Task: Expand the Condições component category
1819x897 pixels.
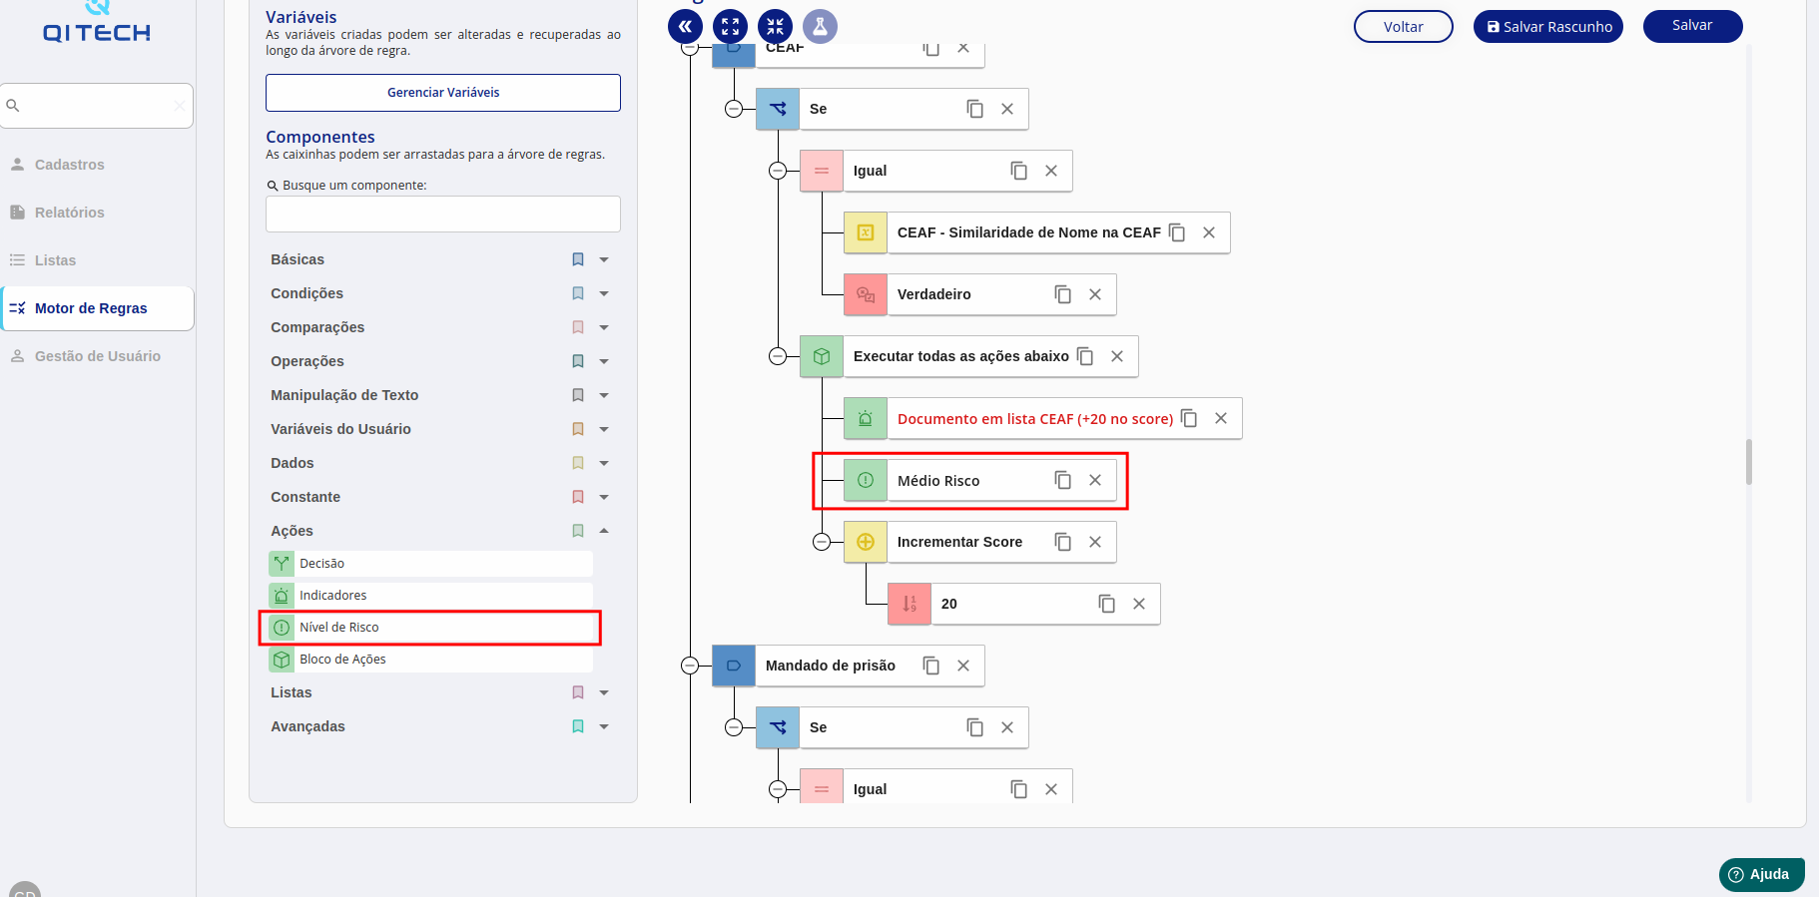Action: [x=604, y=293]
